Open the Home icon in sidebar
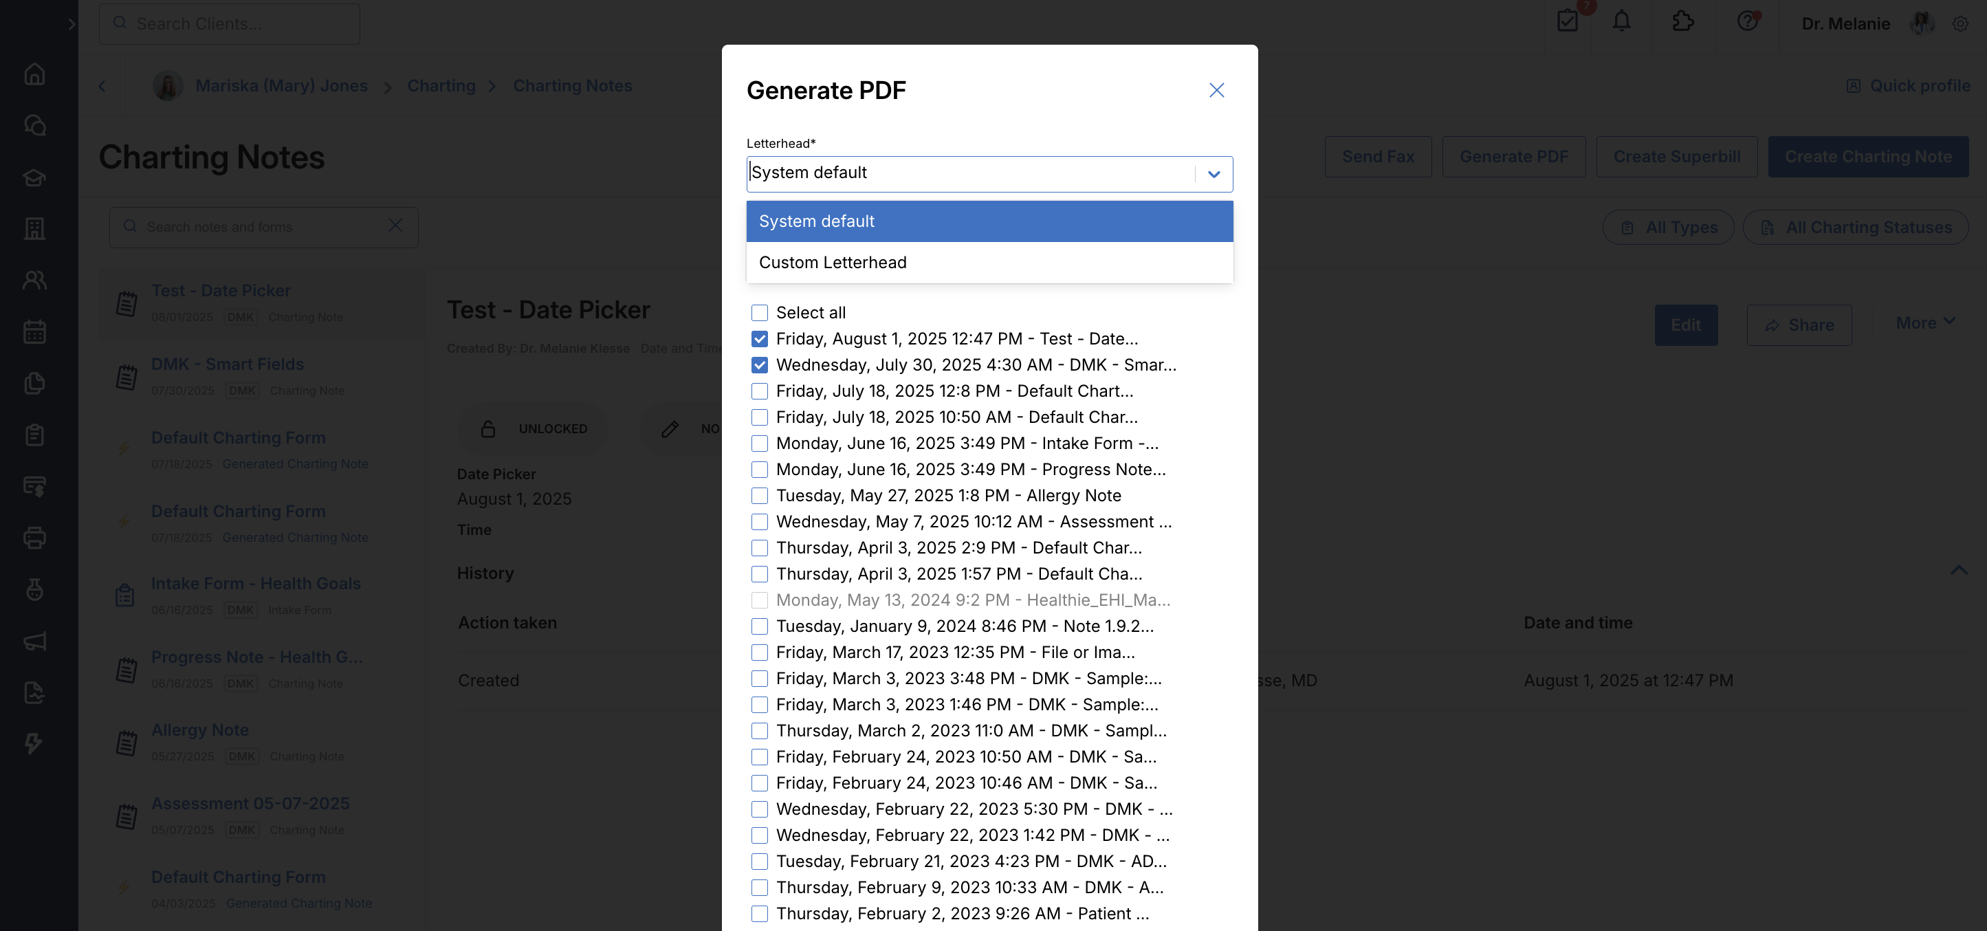1987x931 pixels. [x=34, y=74]
